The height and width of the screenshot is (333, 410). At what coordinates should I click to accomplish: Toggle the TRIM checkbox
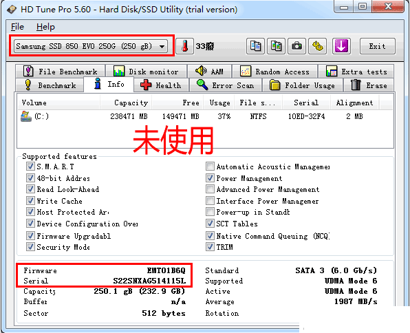pos(210,246)
